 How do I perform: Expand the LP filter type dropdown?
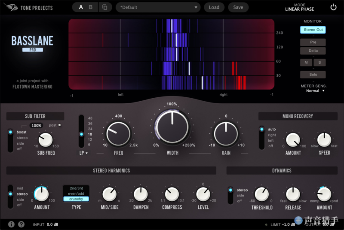83,152
